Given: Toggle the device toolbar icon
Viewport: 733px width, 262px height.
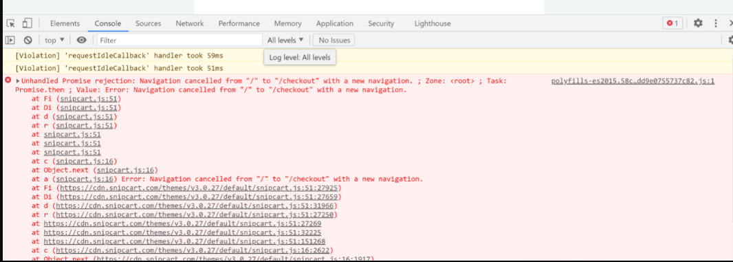Looking at the screenshot, I should coord(27,23).
